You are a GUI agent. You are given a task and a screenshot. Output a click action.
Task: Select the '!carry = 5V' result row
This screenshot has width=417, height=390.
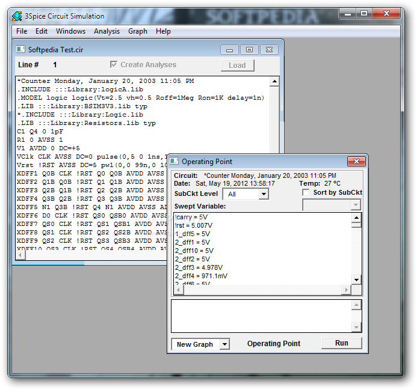click(191, 217)
